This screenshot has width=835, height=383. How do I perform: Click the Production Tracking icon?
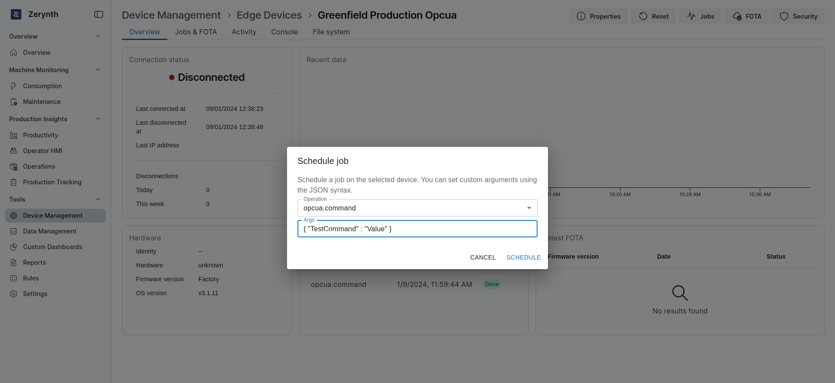(13, 182)
